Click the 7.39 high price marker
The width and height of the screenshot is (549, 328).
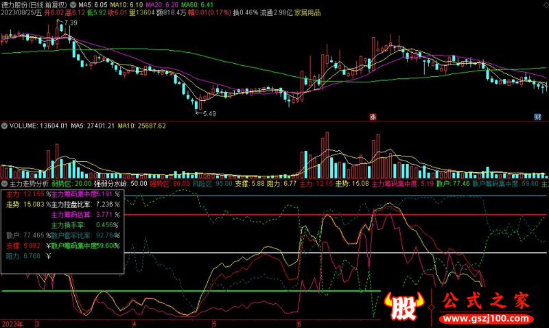71,23
